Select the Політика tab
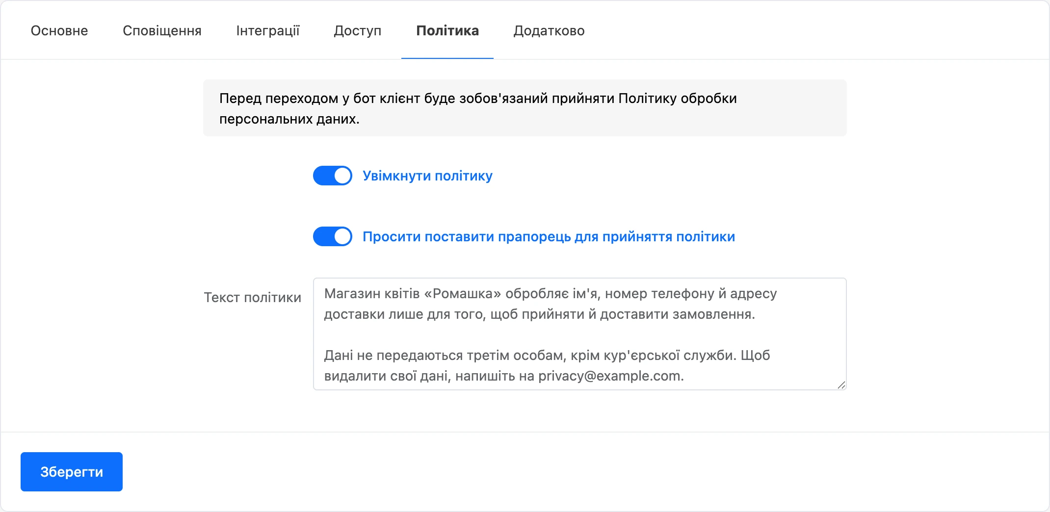The width and height of the screenshot is (1050, 512). click(x=447, y=30)
